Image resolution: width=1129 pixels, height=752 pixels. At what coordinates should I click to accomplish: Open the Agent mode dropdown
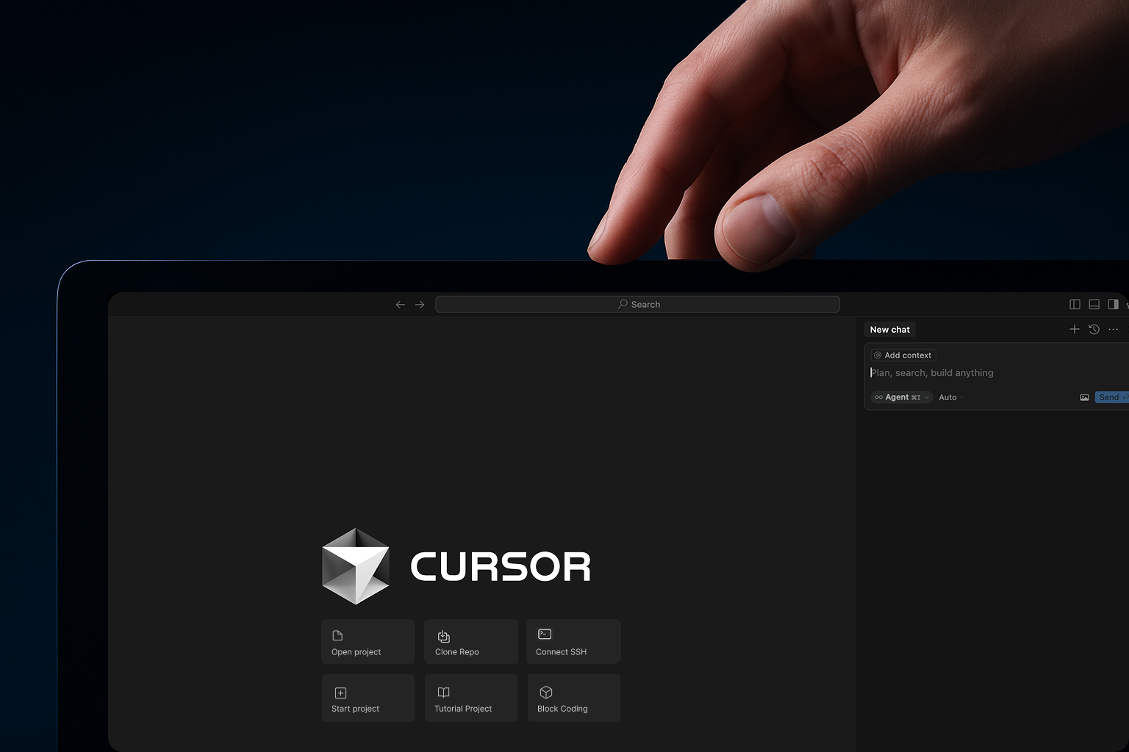[x=902, y=397]
